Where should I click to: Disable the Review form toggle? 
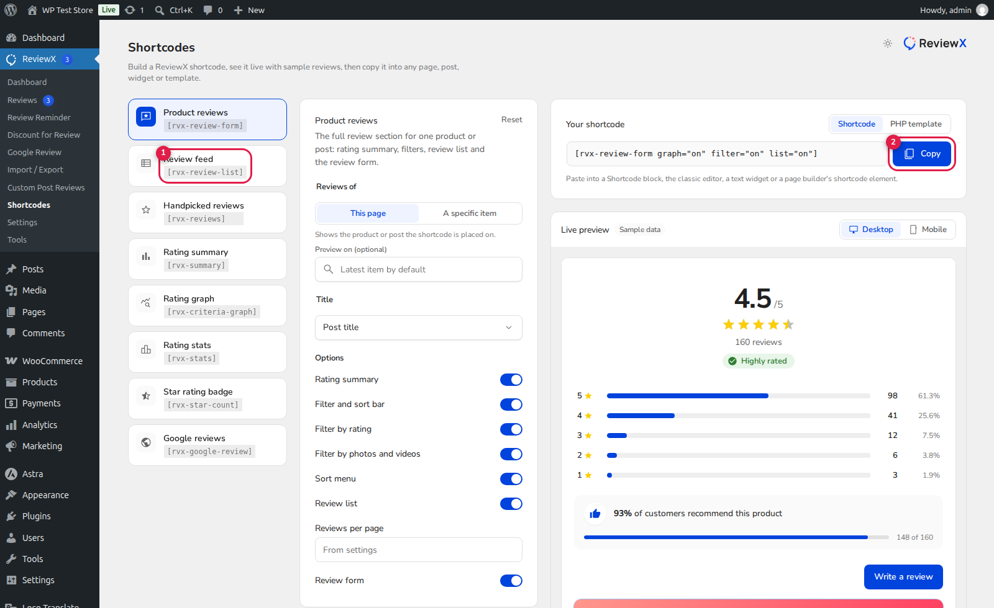(511, 581)
